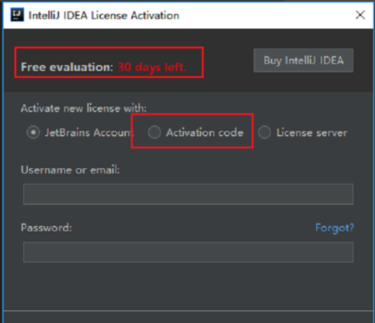The height and width of the screenshot is (323, 375).
Task: Click the dialog title 'IntelliJ IDEA License Activation'
Action: pyautogui.click(x=104, y=15)
